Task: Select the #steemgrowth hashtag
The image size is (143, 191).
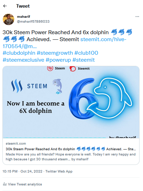Action: [x=55, y=53]
